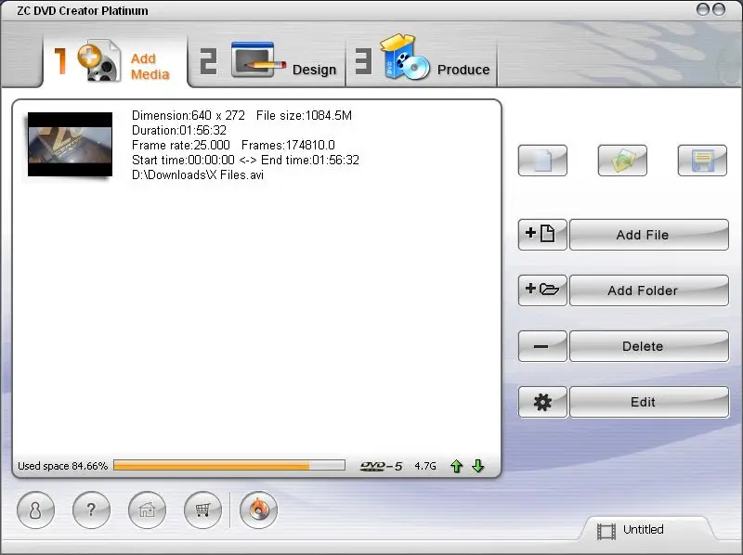Click the left window control circle button

702,9
